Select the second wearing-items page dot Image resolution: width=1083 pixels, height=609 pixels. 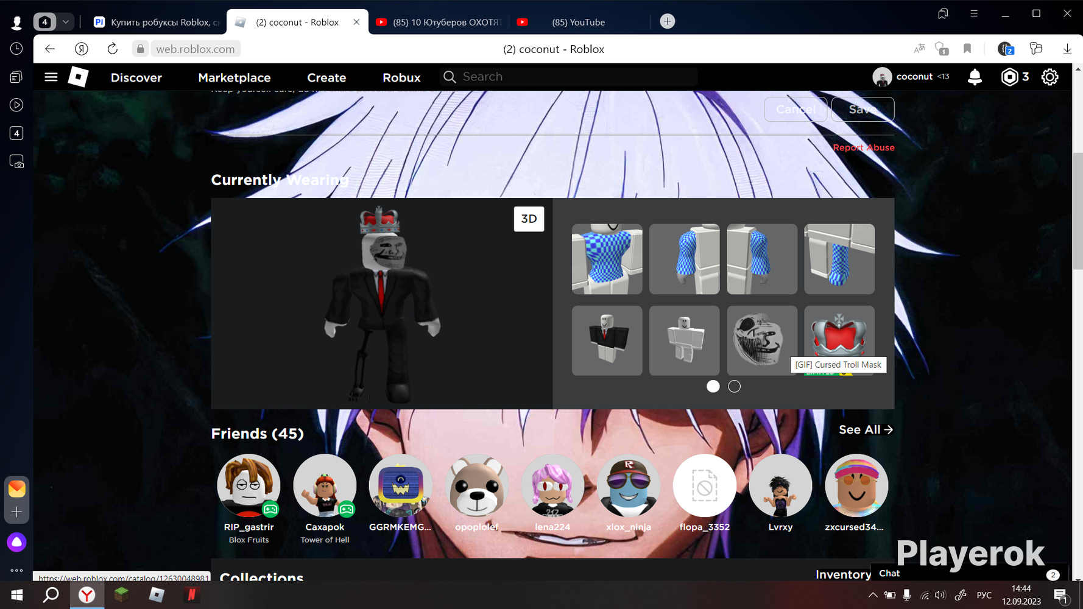click(x=735, y=386)
